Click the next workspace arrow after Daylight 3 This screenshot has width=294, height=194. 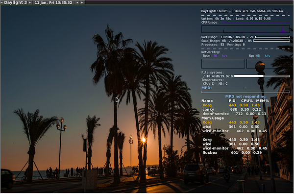click(30, 2)
